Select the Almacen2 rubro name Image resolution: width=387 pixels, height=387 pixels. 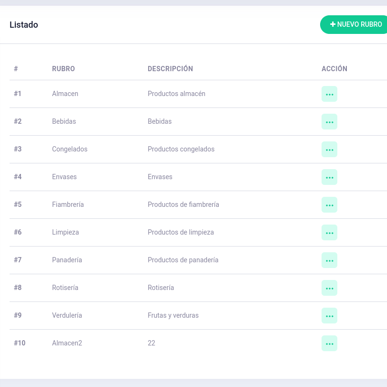point(67,343)
